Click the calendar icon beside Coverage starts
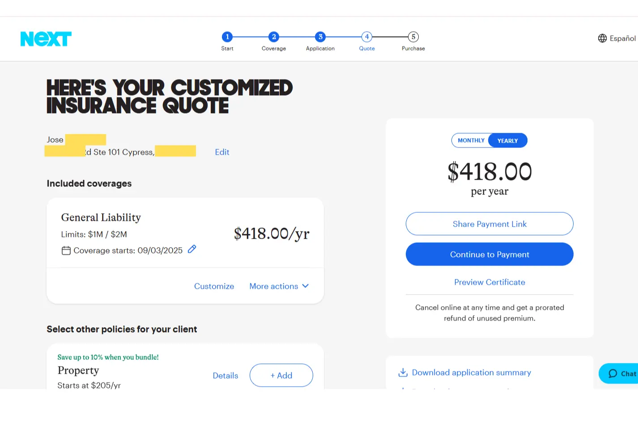This screenshot has height=426, width=638. pos(66,251)
